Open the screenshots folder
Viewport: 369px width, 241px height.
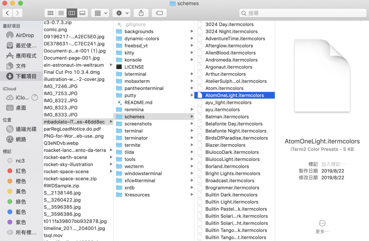154,124
